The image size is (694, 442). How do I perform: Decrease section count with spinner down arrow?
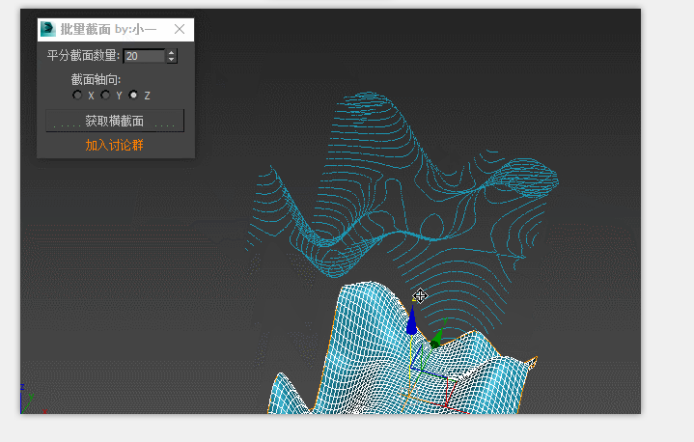tap(172, 60)
